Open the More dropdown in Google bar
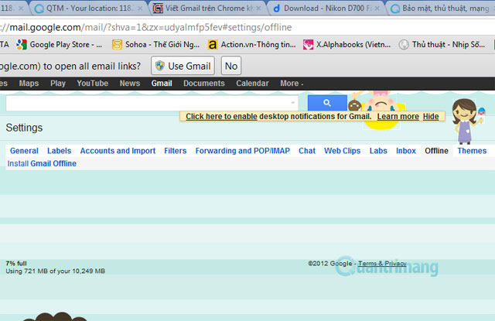 tap(292, 84)
